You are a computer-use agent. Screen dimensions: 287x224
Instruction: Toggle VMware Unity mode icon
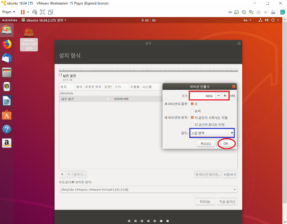click(x=51, y=12)
